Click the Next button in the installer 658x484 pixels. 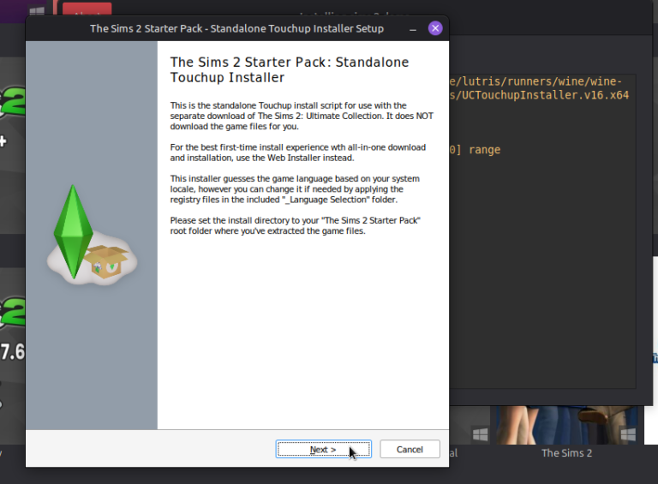323,449
